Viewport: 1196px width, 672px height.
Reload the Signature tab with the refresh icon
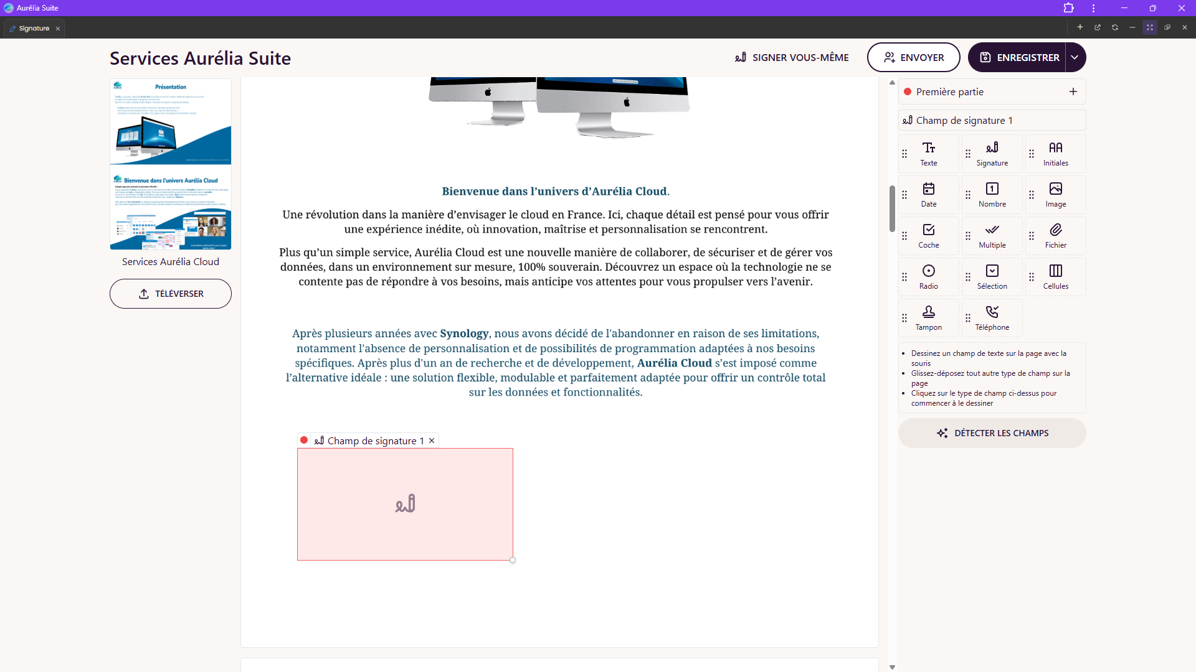pyautogui.click(x=1115, y=27)
